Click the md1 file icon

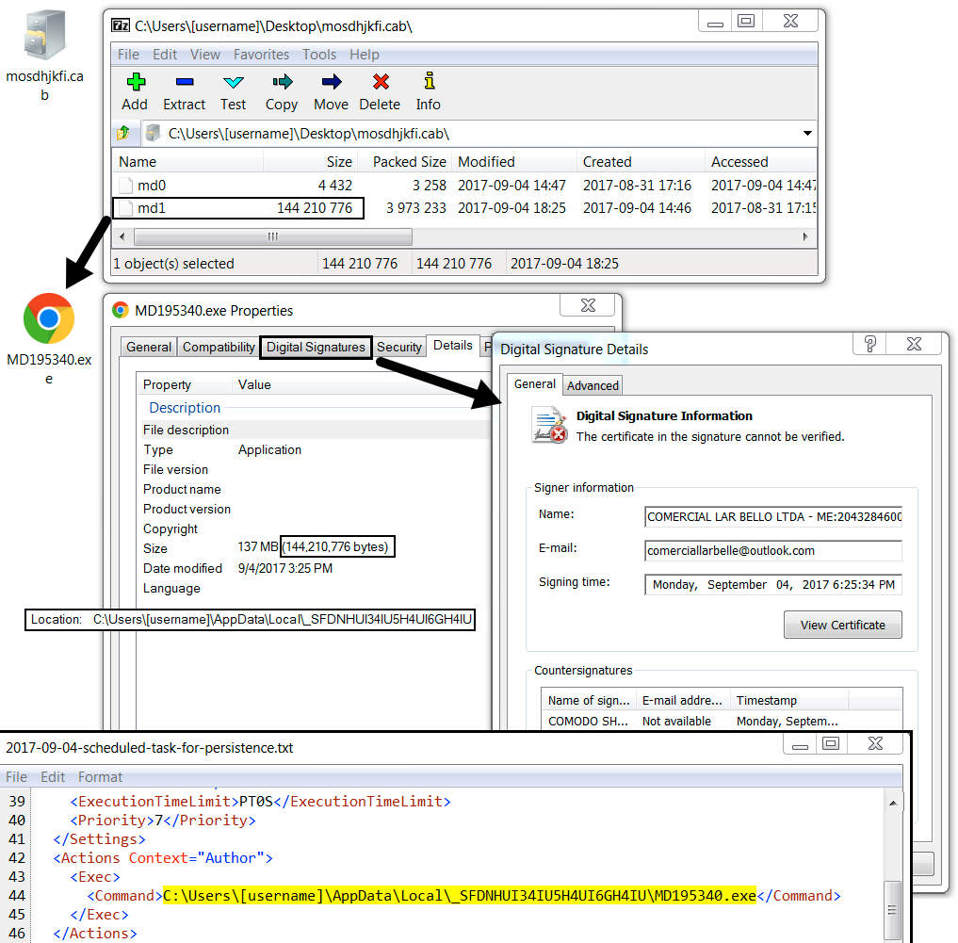(x=126, y=208)
